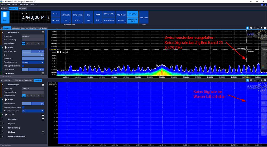Remove the Max Hold trace with X

tap(58, 52)
